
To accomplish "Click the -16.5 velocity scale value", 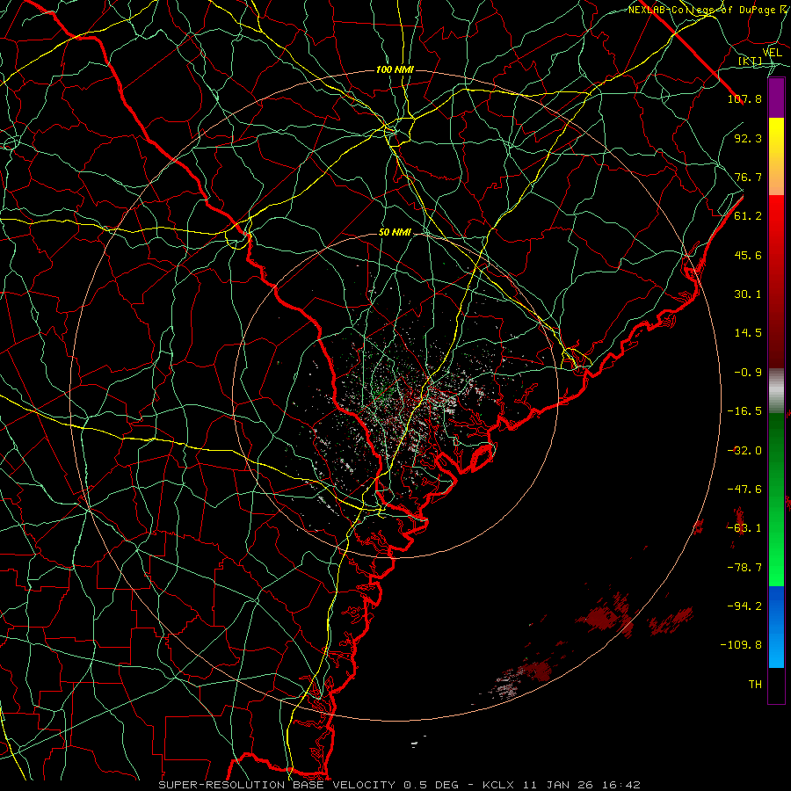I will click(744, 411).
